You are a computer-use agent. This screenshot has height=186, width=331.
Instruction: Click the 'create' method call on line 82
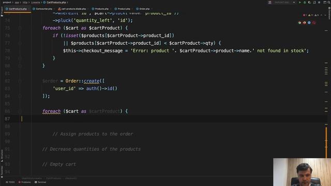tap(92, 81)
